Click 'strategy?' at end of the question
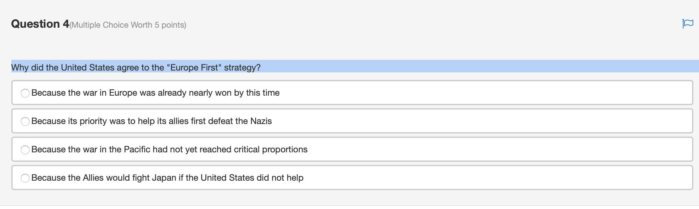The width and height of the screenshot is (699, 209). pyautogui.click(x=242, y=68)
